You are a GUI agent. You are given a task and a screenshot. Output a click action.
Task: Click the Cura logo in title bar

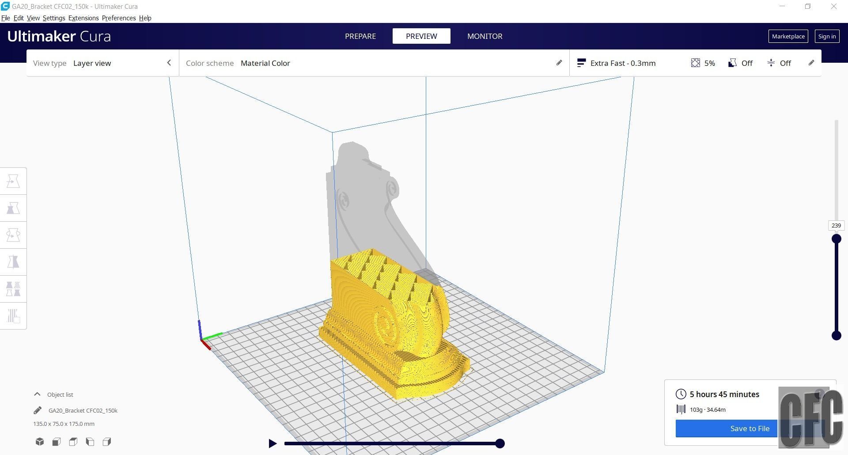tap(5, 6)
